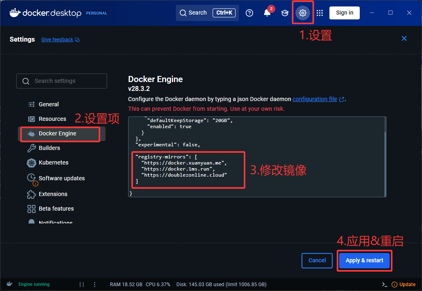Screen dimensions: 422x291
Task: Open the Give feedback link
Action: point(57,40)
